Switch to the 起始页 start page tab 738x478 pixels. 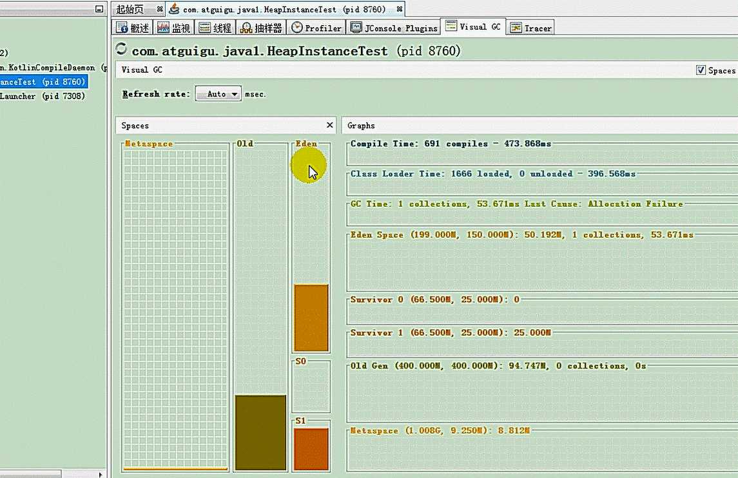[x=130, y=10]
